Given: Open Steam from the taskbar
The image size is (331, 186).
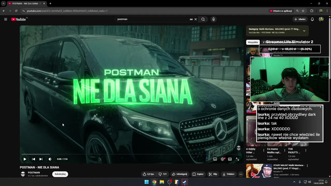Looking at the screenshot, I should [x=184, y=182].
